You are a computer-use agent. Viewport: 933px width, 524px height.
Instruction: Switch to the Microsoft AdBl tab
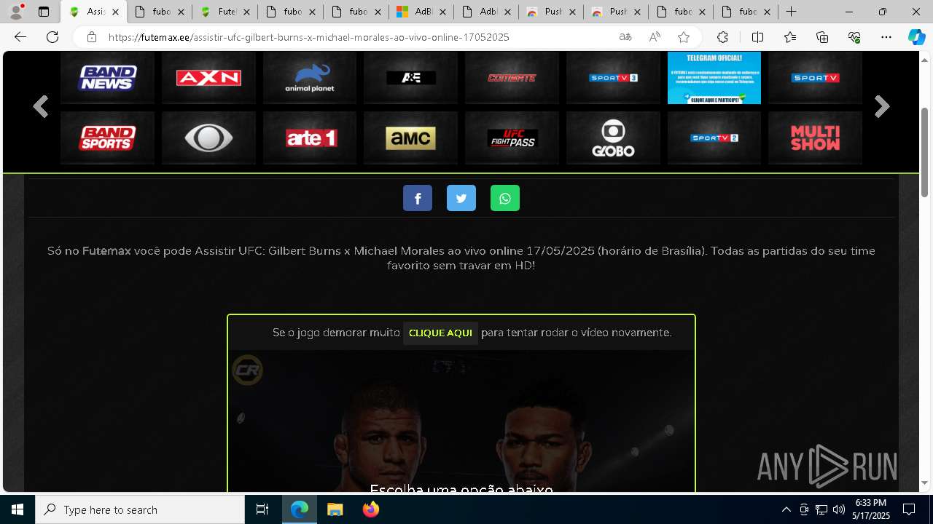tap(421, 12)
